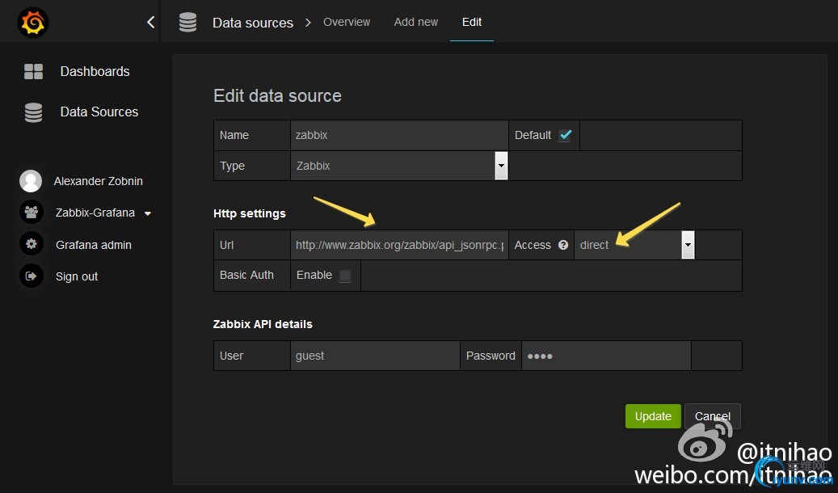Click the Access help question-mark icon

tap(562, 245)
